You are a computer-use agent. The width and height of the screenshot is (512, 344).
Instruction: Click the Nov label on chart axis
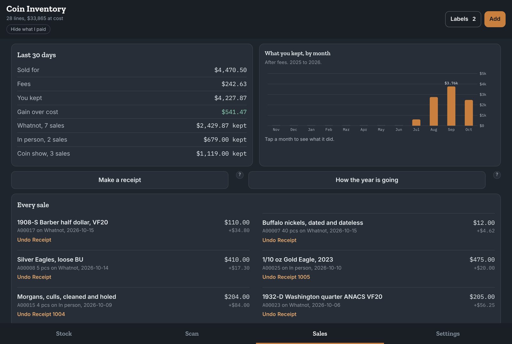tap(276, 130)
